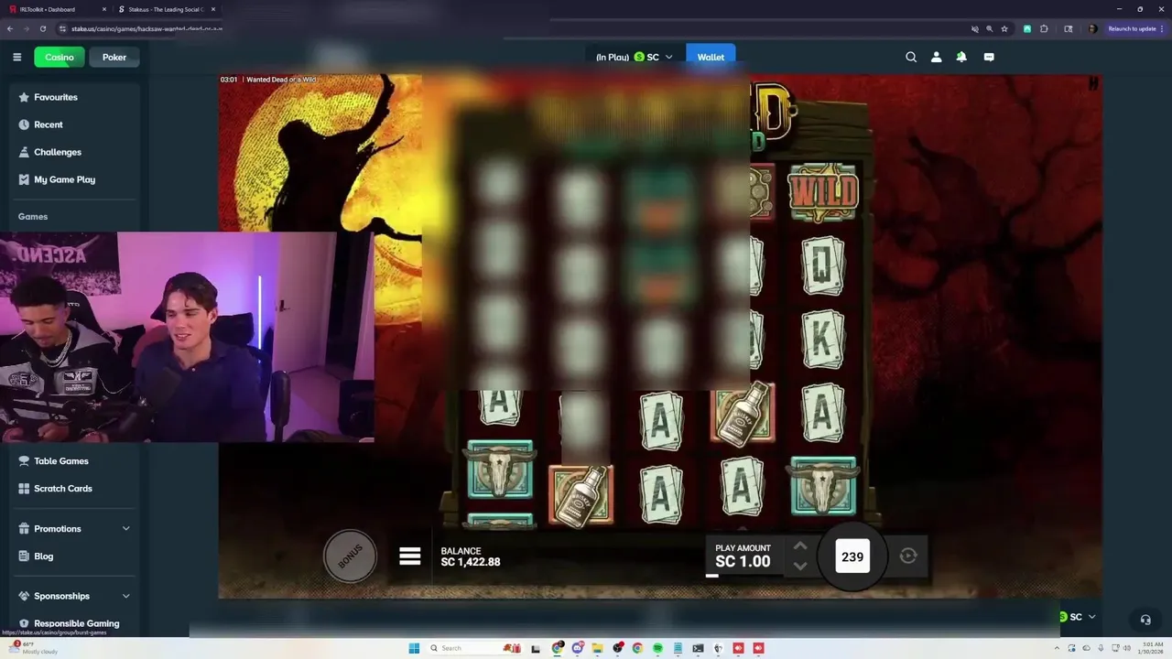
Task: Switch to the Casino tab
Action: [60, 57]
